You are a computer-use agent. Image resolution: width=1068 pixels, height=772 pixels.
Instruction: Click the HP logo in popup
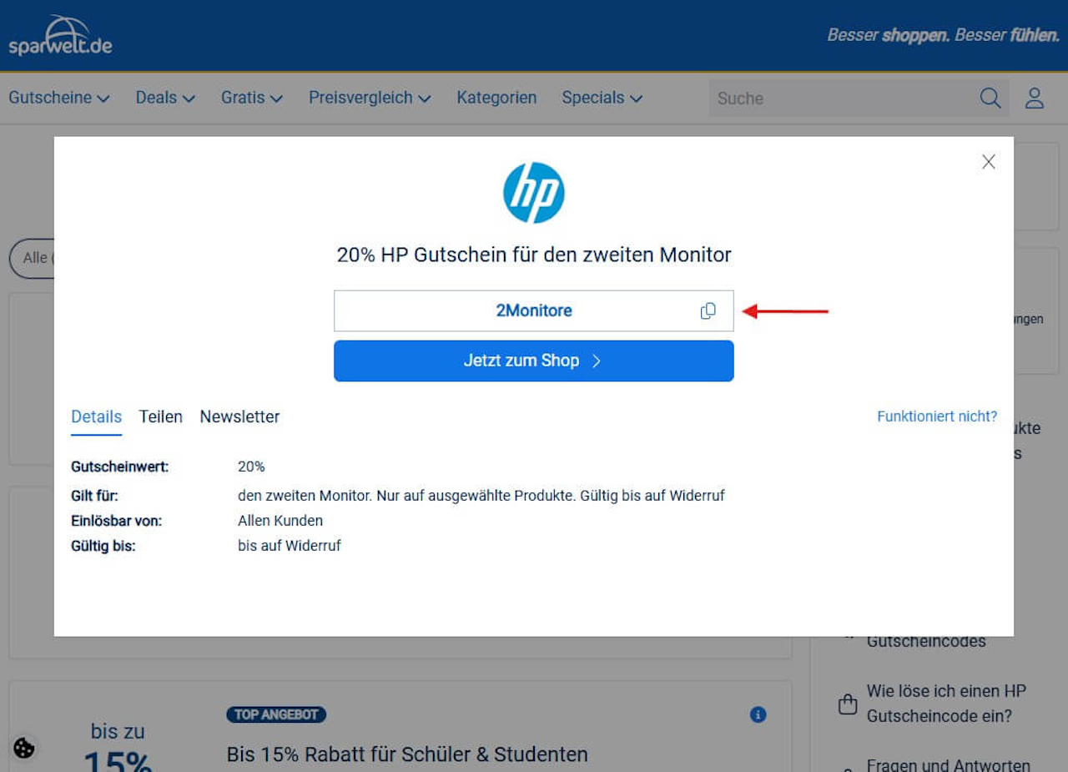(534, 193)
